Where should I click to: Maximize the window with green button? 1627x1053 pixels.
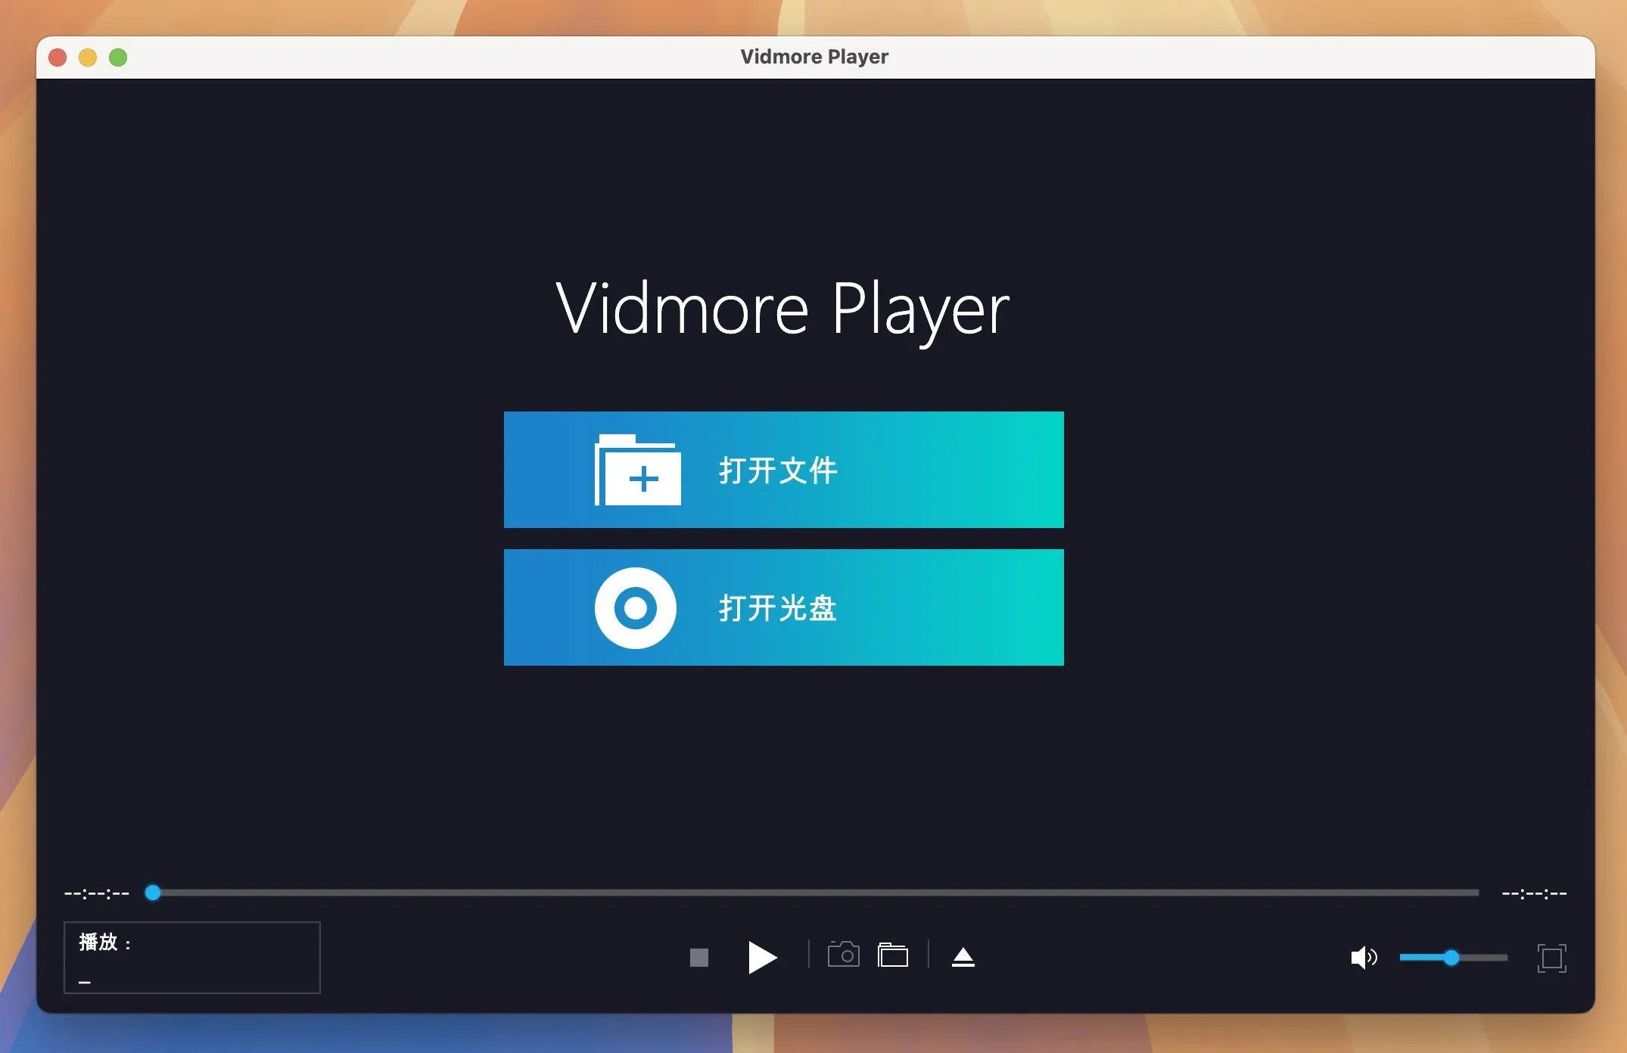(118, 57)
